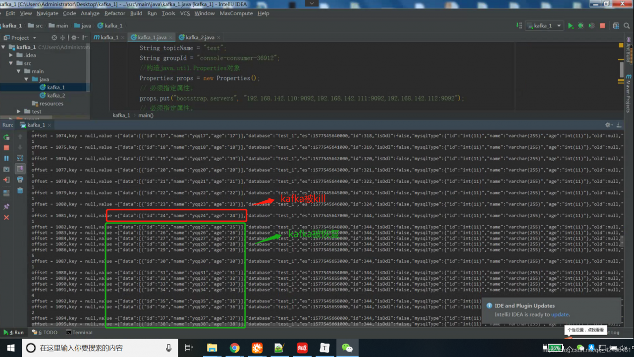
Task: Open Project panel settings gear
Action: pyautogui.click(x=75, y=38)
